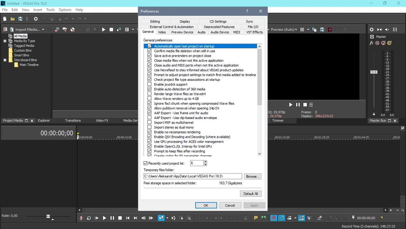
Task: Open Mixing Console from Master Bus
Action: (x=394, y=29)
